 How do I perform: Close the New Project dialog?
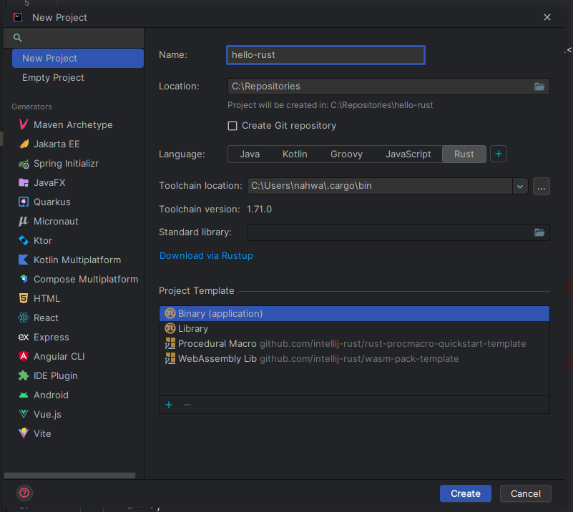[547, 17]
